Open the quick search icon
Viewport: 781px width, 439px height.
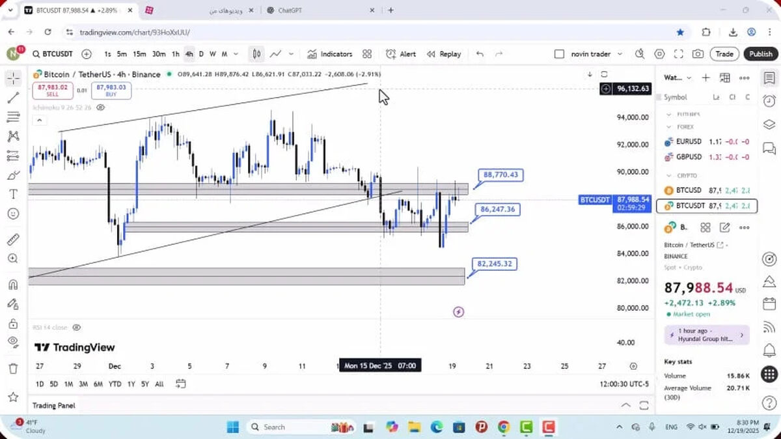click(640, 54)
